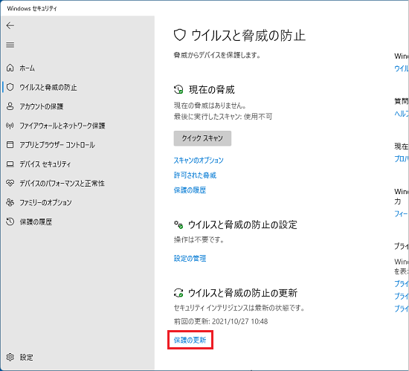Select デバイス セキュリティ
The image size is (409, 371).
click(x=45, y=164)
